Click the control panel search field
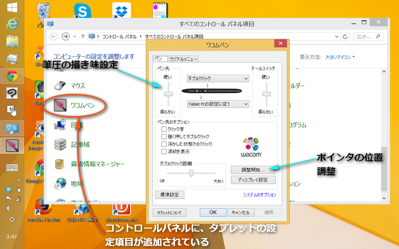399x249 pixels. click(x=369, y=36)
